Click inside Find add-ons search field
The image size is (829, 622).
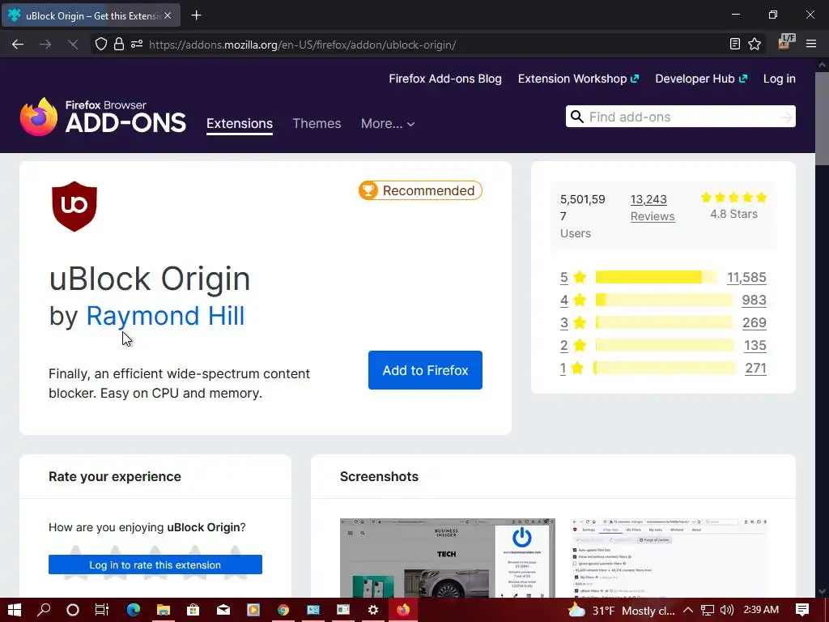(682, 117)
